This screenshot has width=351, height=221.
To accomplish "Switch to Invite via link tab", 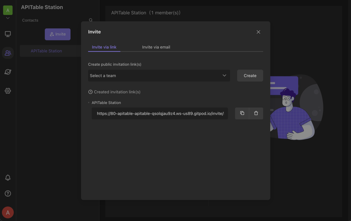I will [104, 47].
